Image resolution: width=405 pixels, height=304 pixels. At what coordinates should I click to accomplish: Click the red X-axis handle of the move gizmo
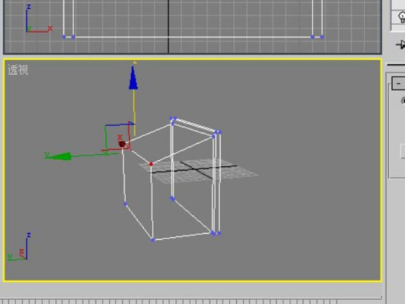pyautogui.click(x=122, y=144)
